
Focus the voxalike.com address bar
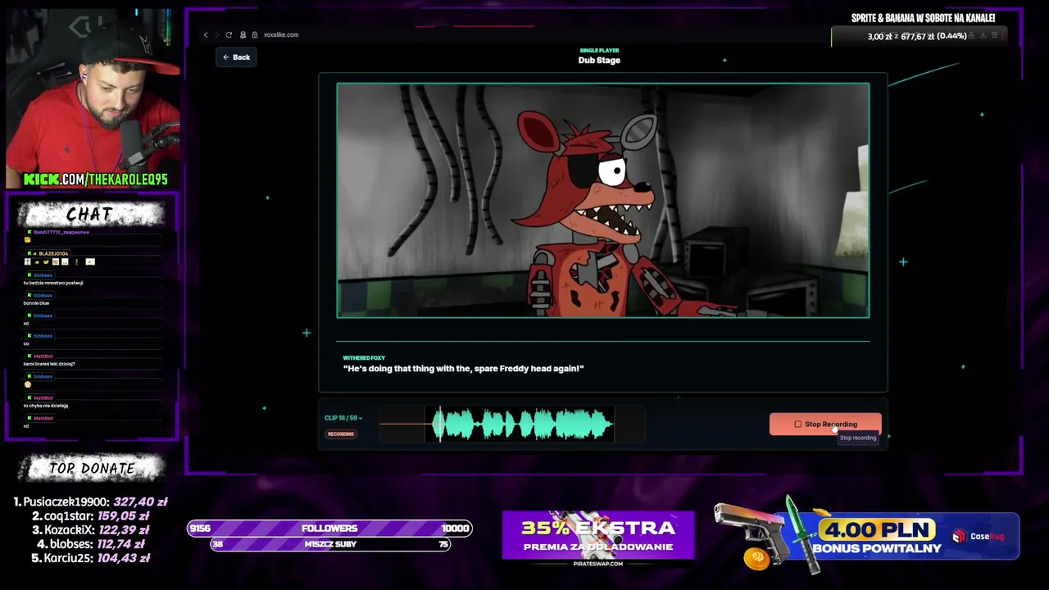pyautogui.click(x=281, y=34)
